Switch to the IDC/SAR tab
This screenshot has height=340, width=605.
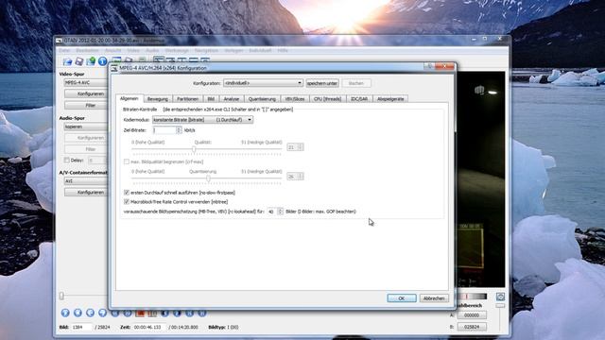[x=359, y=99]
